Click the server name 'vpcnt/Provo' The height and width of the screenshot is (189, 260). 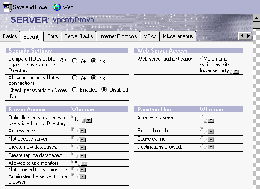pos(73,20)
